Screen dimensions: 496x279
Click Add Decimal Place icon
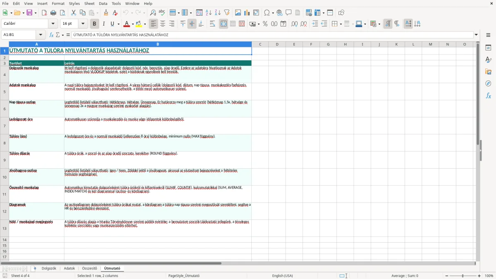[294, 24]
